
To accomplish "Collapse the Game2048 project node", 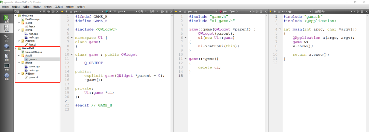I will [15, 48].
